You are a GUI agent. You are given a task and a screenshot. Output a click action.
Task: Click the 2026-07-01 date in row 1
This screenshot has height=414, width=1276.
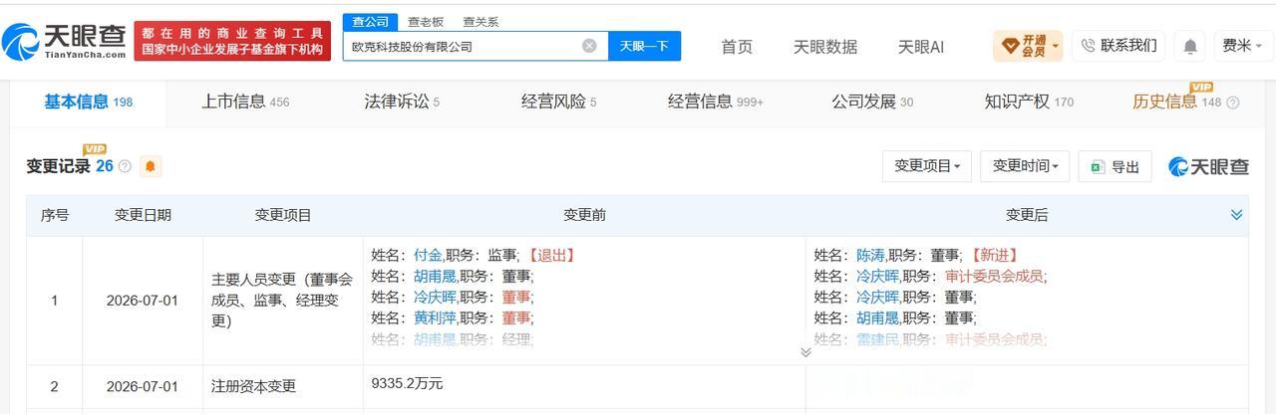[143, 301]
